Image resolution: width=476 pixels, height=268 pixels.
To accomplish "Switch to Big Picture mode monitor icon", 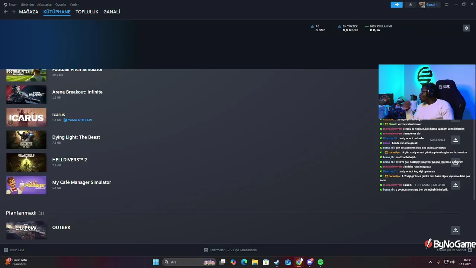I will [x=447, y=4].
